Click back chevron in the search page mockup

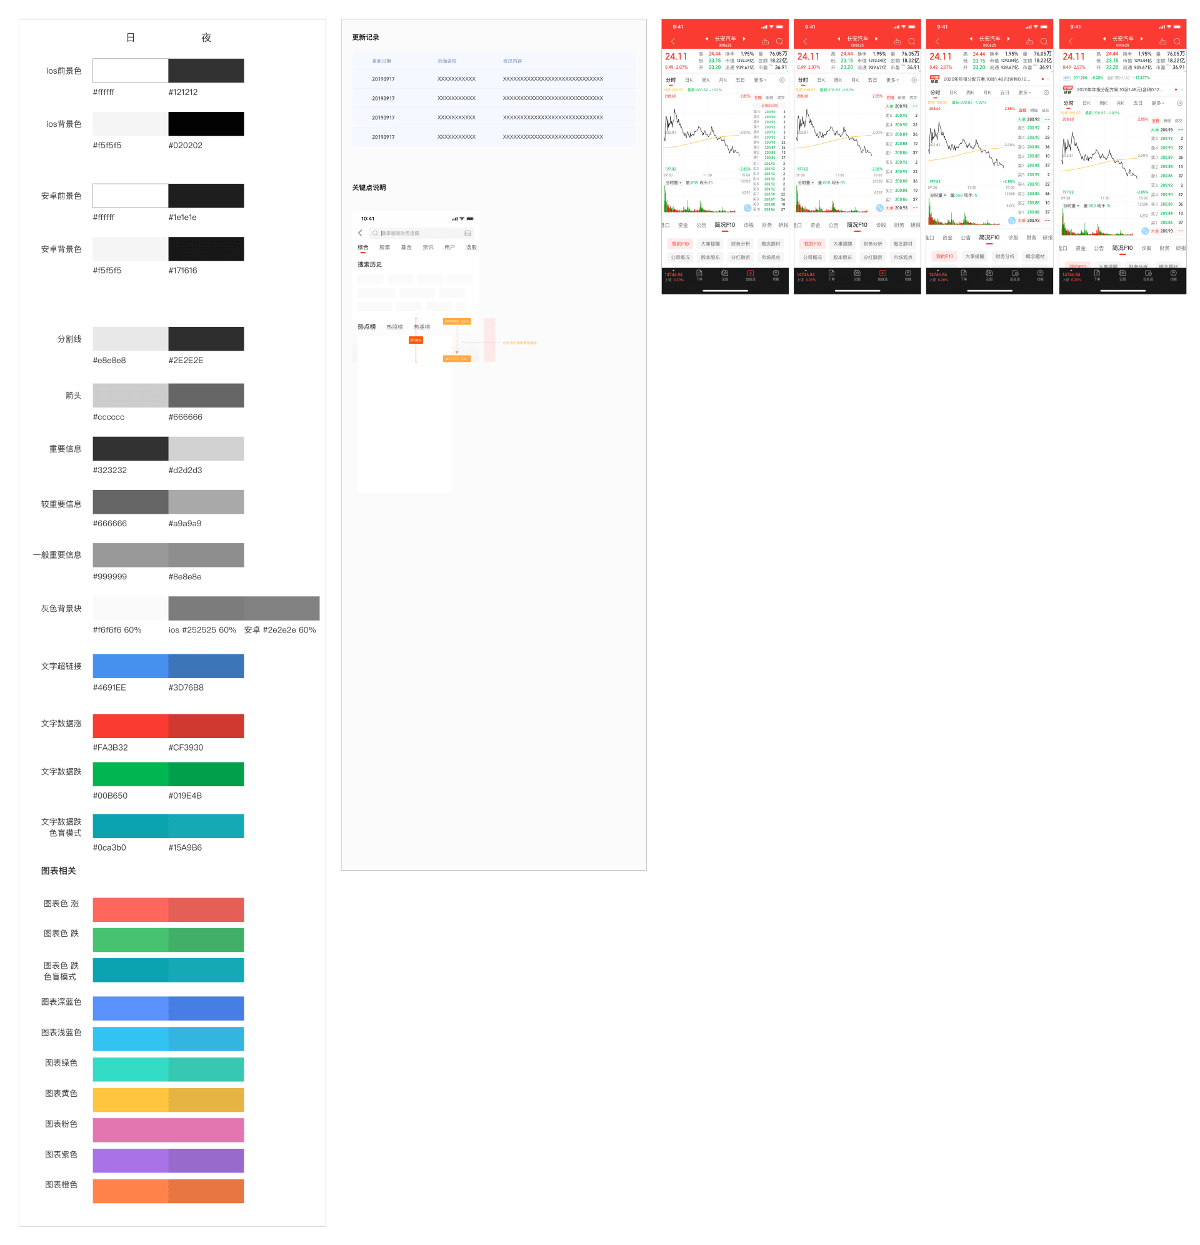click(360, 233)
